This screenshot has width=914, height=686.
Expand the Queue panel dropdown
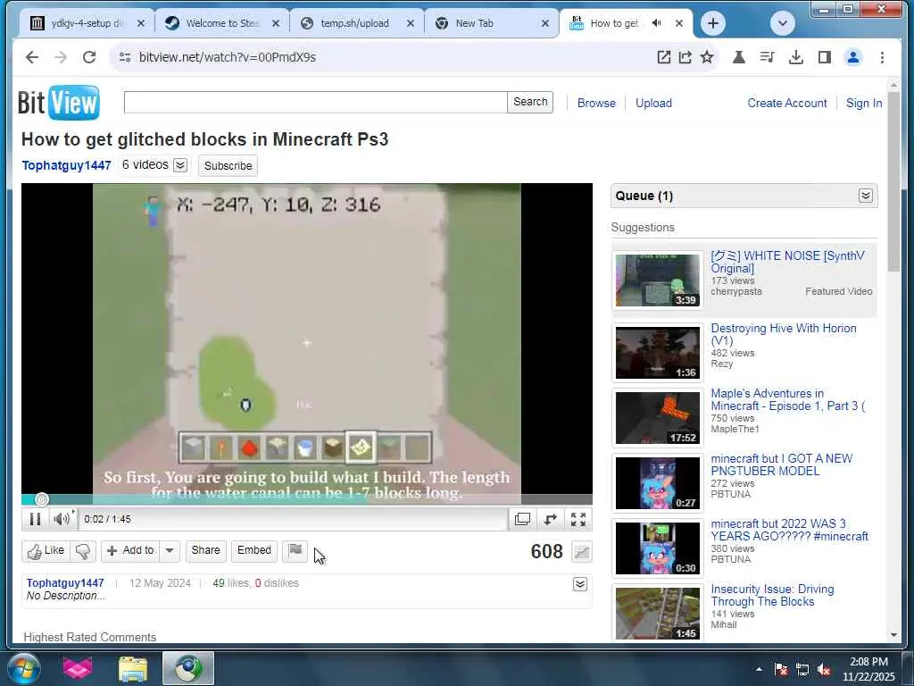point(866,196)
